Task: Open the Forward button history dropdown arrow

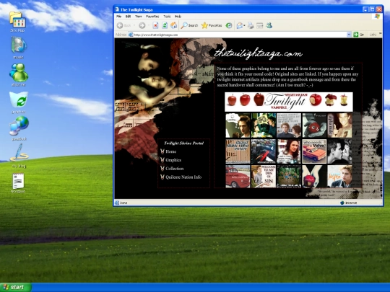Action: pyautogui.click(x=149, y=25)
